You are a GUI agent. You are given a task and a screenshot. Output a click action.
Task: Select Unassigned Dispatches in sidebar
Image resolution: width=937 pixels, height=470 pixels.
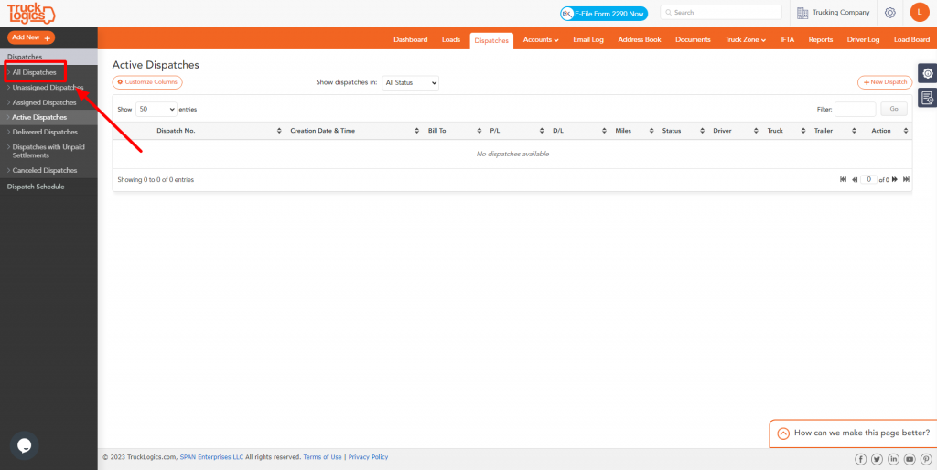pyautogui.click(x=48, y=87)
